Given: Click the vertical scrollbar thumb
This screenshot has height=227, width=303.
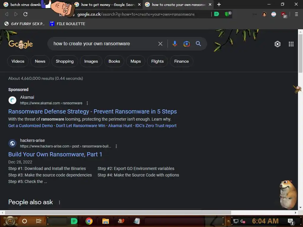Looking at the screenshot, I should 300,53.
